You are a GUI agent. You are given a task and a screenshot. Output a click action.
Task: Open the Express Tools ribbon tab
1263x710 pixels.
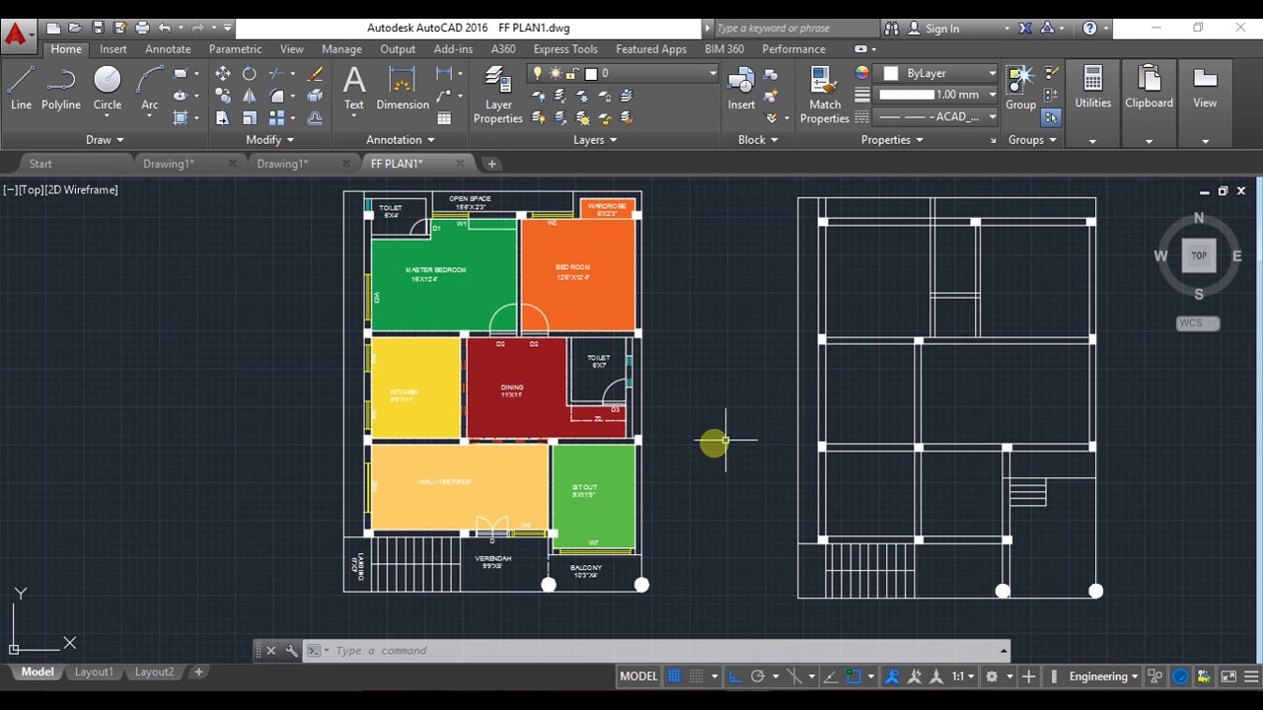pos(564,48)
